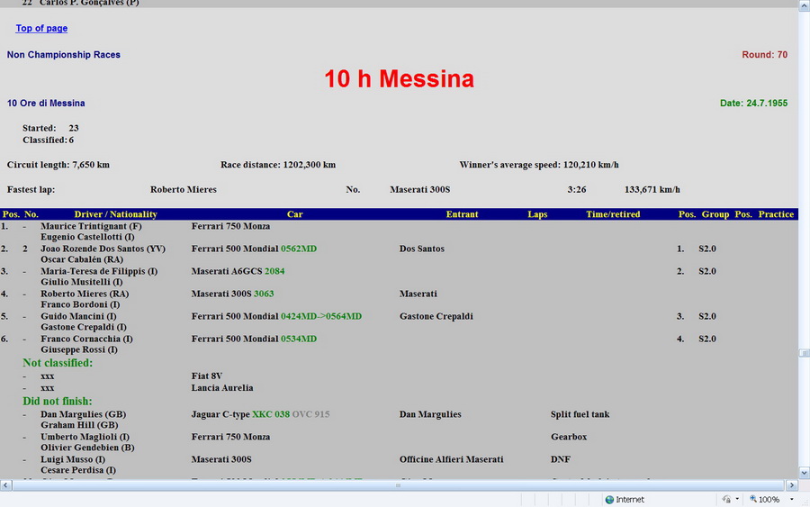810x507 pixels.
Task: Click driver 'Franco Bordoni (I)'
Action: (81, 304)
